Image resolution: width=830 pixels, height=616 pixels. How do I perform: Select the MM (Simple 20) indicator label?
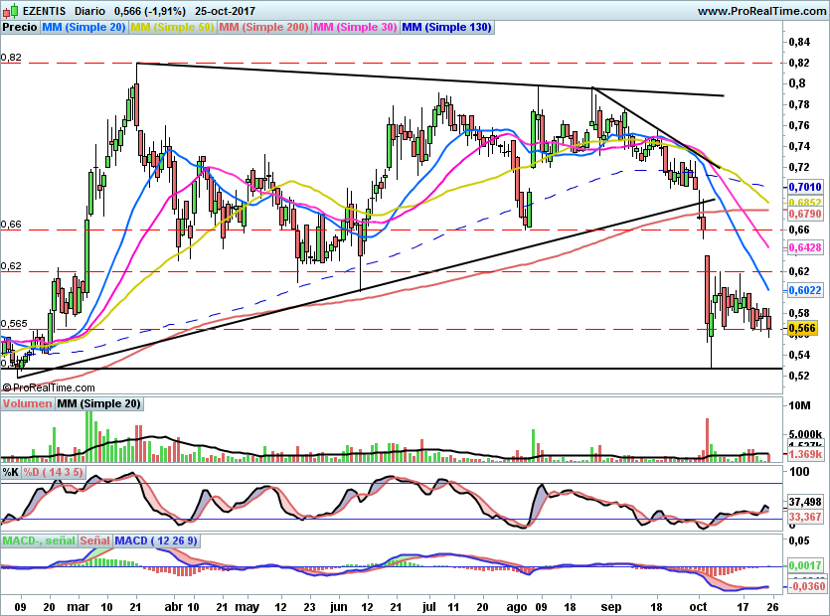[x=83, y=28]
